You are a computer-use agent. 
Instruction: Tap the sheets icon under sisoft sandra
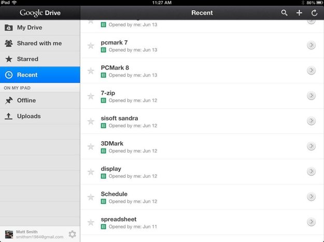104,126
